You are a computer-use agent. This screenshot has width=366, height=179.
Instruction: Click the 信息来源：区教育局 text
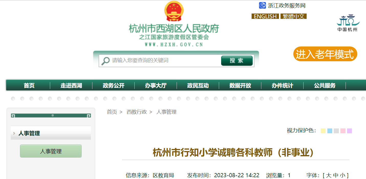150,175
